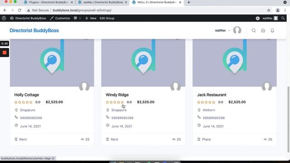
Task: Click the header profile avatar
Action: (237, 30)
